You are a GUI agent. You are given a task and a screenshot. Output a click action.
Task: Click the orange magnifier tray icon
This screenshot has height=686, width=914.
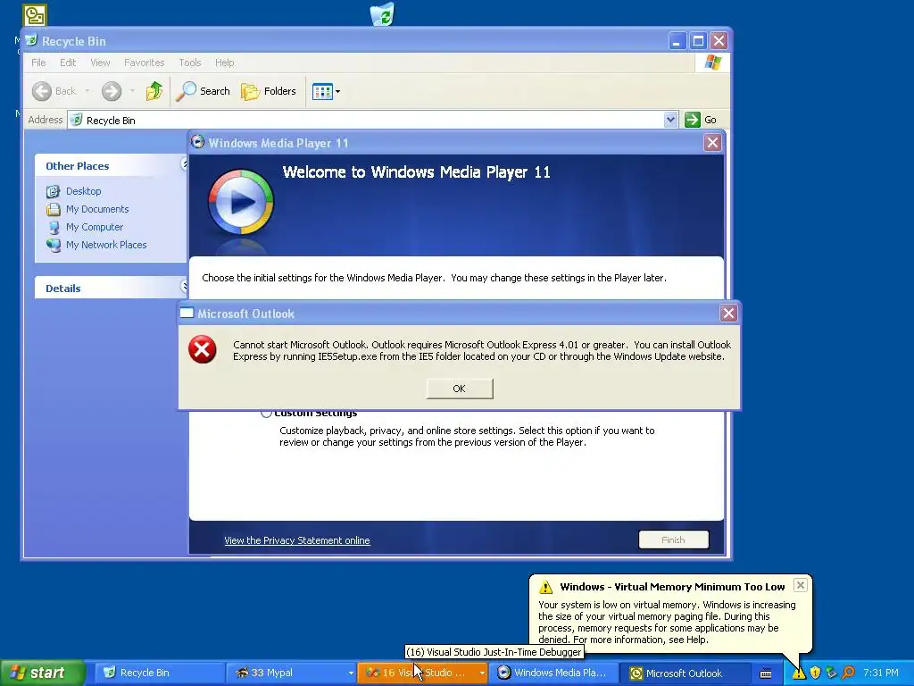(848, 673)
